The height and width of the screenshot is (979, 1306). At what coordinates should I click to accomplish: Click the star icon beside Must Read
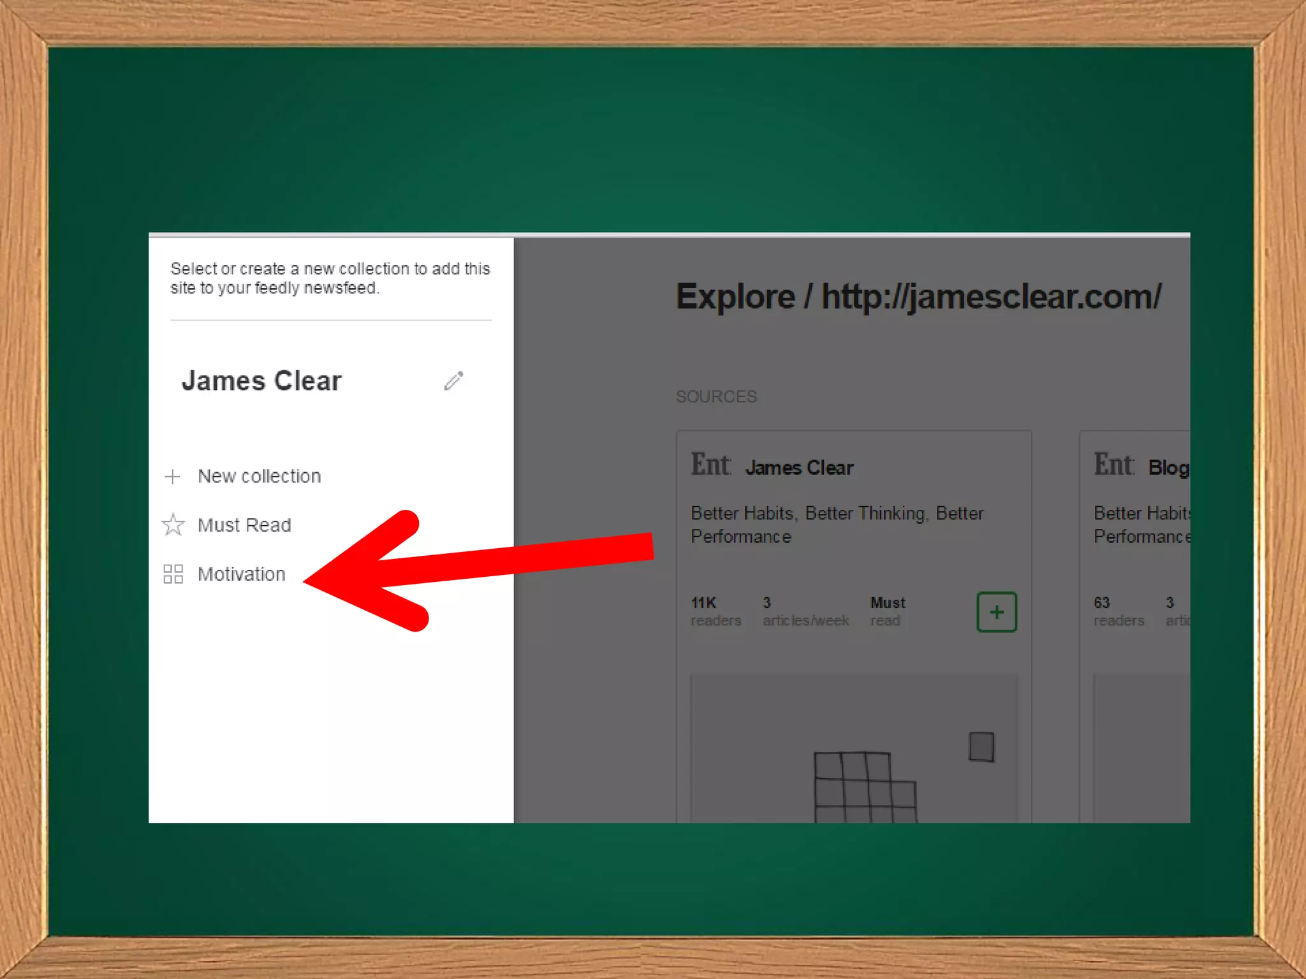click(x=173, y=525)
